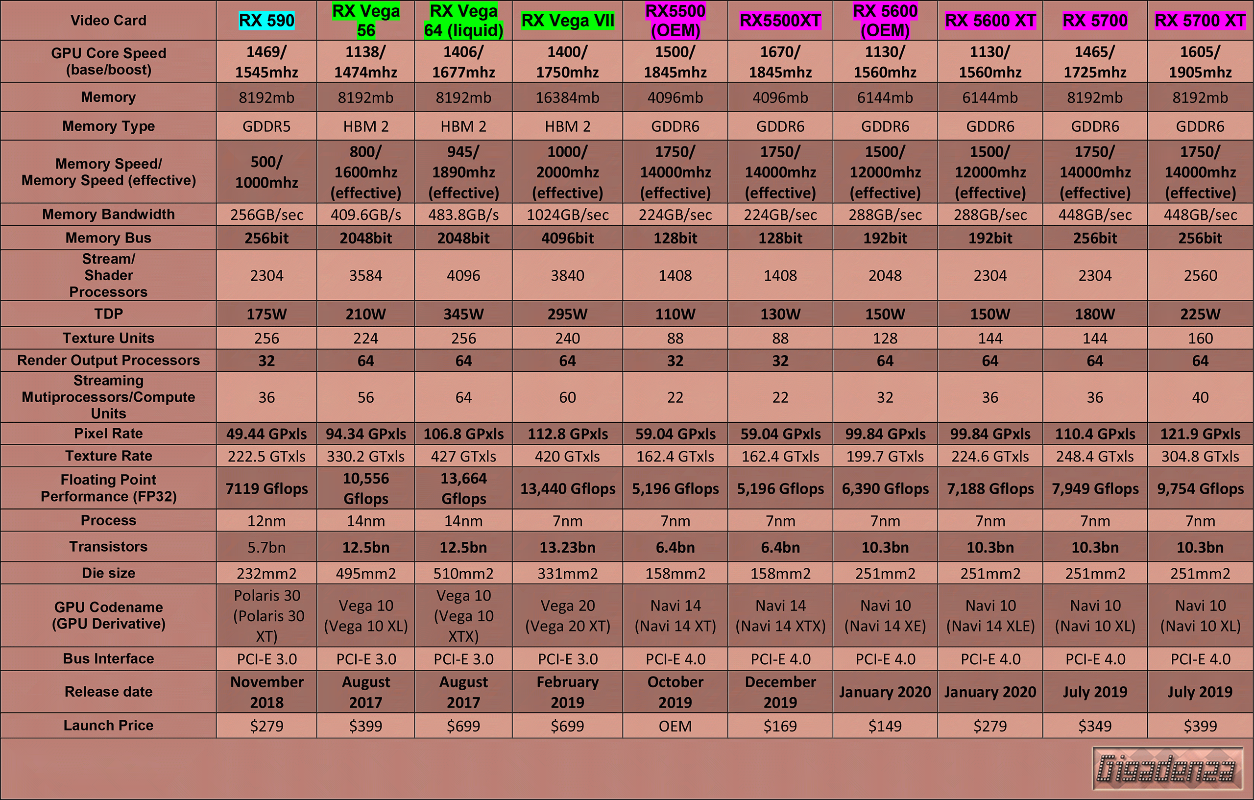
Task: Select the Render Output Processors label
Action: [108, 361]
